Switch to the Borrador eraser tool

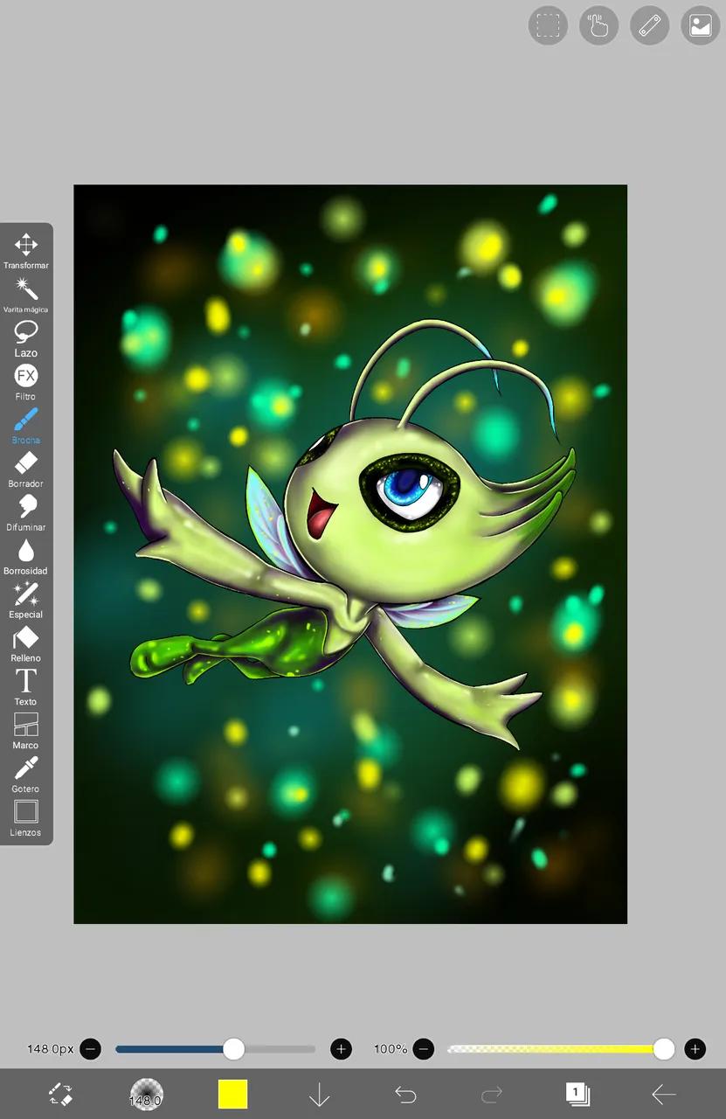point(26,469)
